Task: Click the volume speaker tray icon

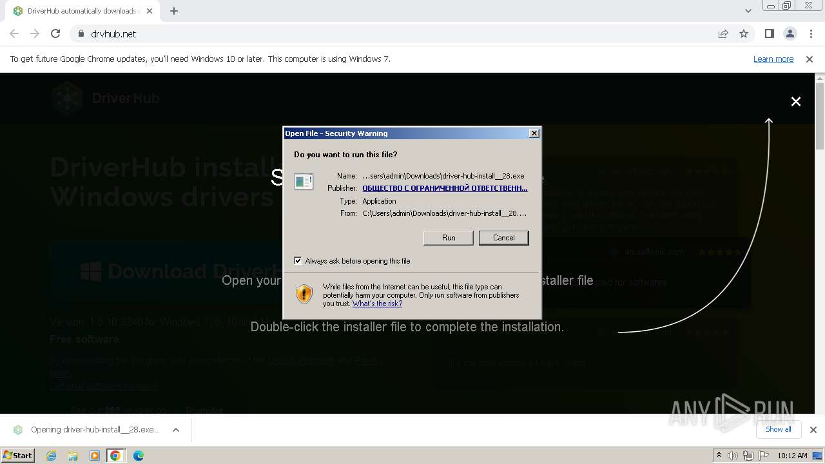Action: (x=733, y=456)
